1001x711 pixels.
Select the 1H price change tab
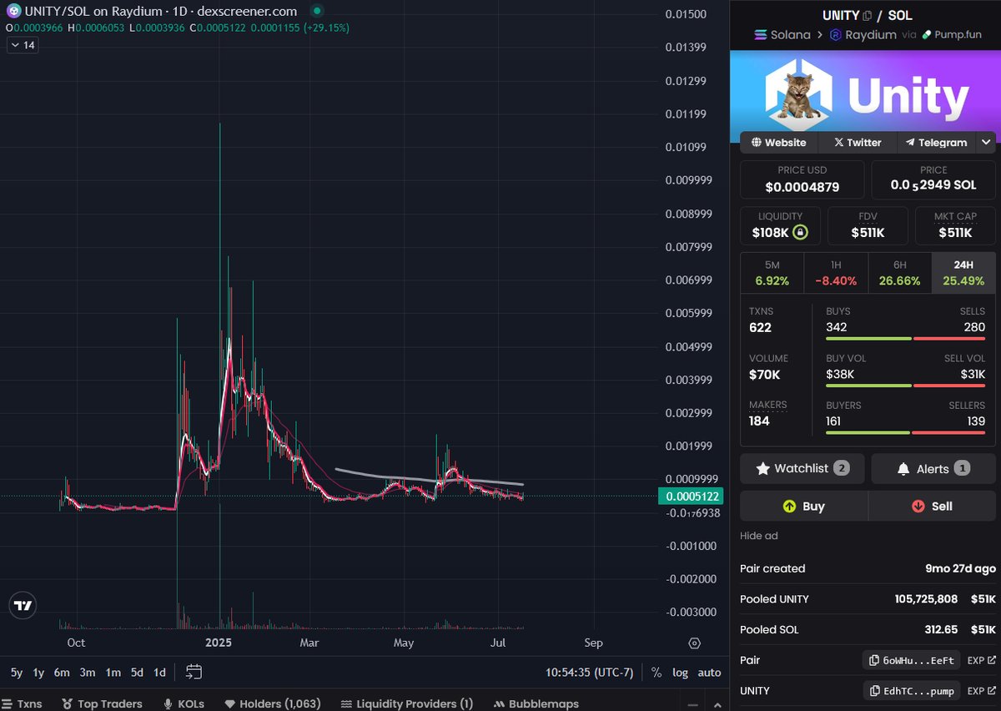tap(836, 273)
